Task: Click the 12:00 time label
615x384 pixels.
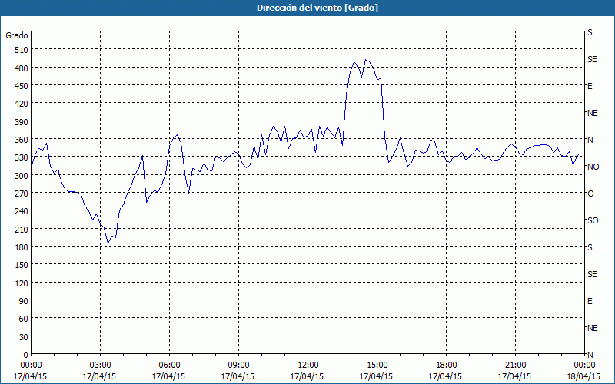Action: tap(308, 366)
